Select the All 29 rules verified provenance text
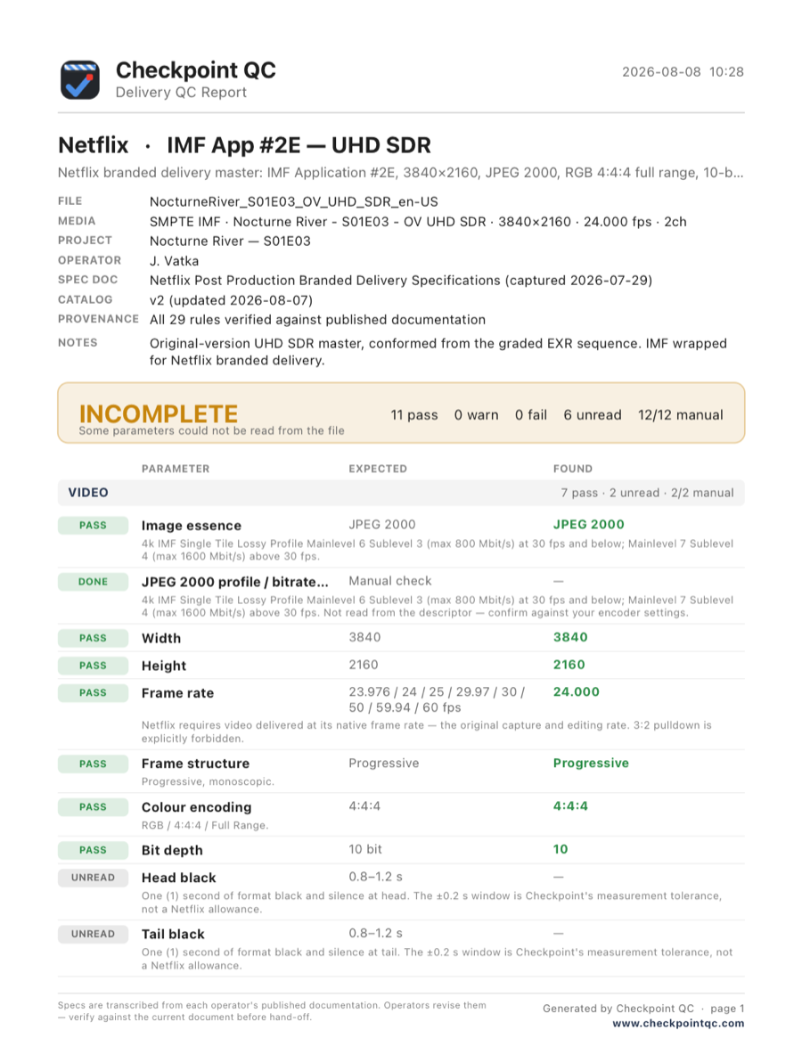The height and width of the screenshot is (1038, 802). pos(317,320)
